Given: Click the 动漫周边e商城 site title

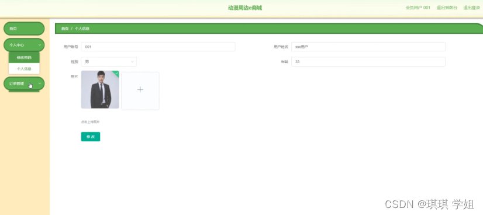Looking at the screenshot, I should 245,8.
